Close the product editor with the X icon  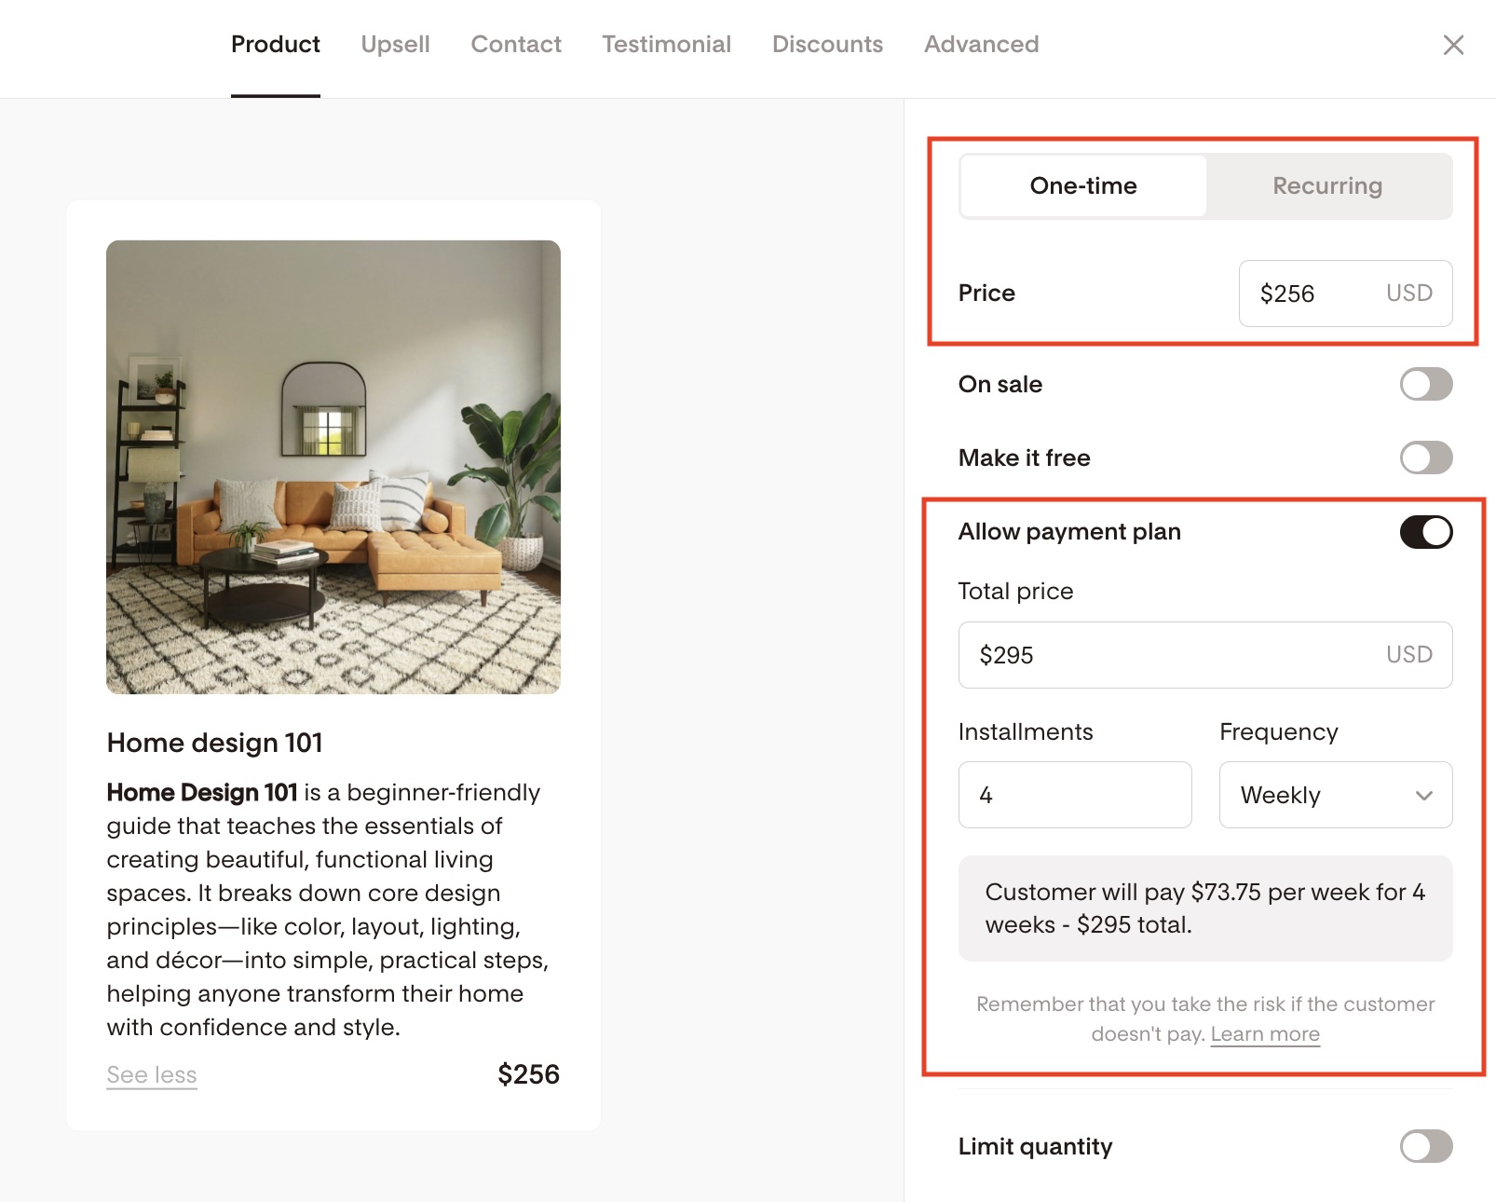[1453, 45]
